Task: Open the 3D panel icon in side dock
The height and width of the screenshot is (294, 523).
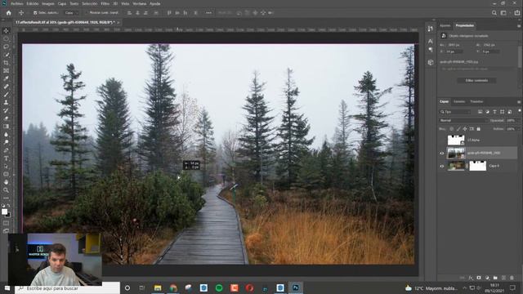Action: tap(431, 62)
